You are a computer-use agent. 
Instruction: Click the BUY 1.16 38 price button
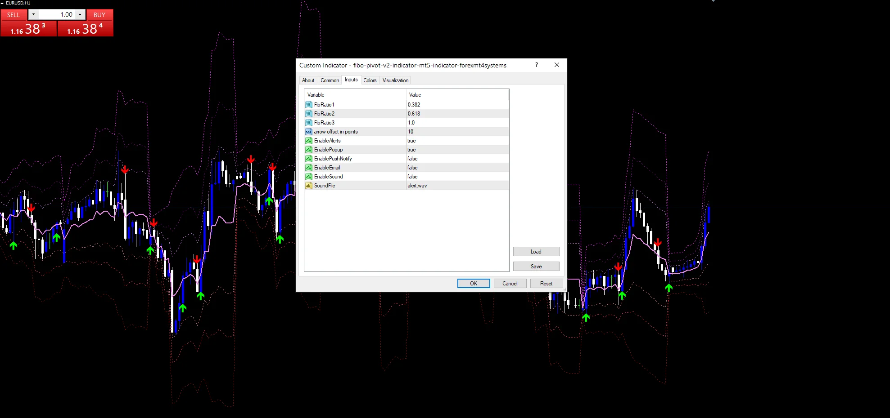(85, 29)
